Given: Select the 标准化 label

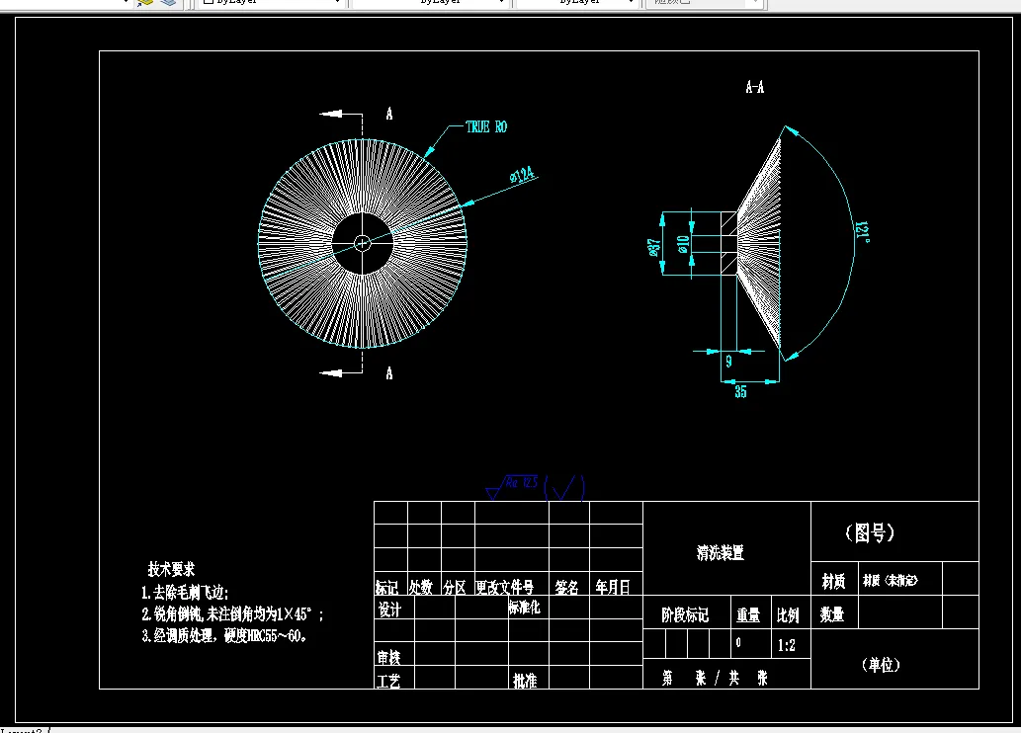Looking at the screenshot, I should (524, 608).
